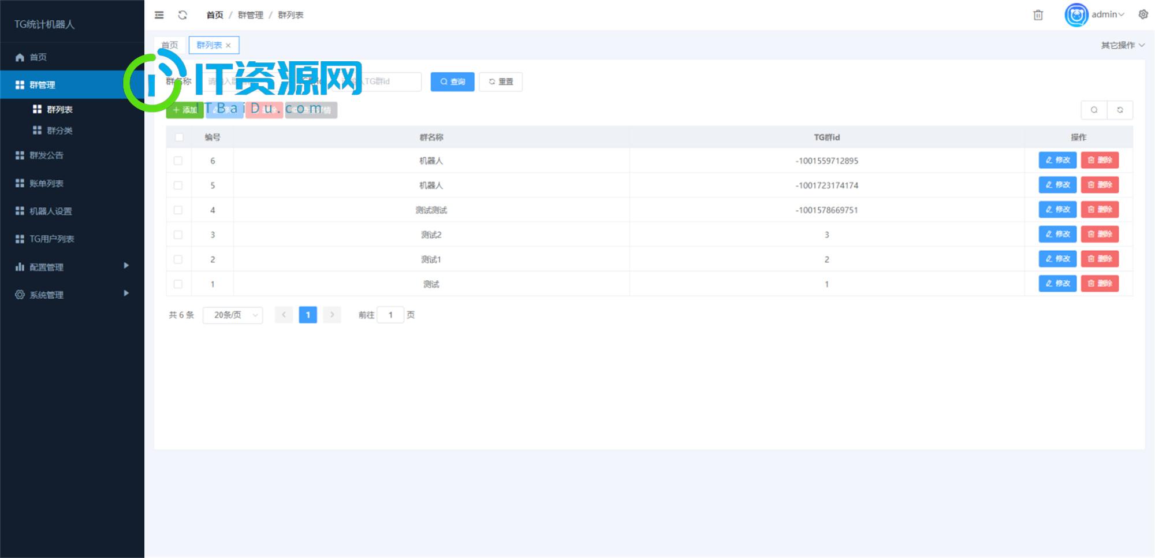This screenshot has height=558, width=1155.
Task: Edit the 测试1 group row
Action: (x=1057, y=259)
